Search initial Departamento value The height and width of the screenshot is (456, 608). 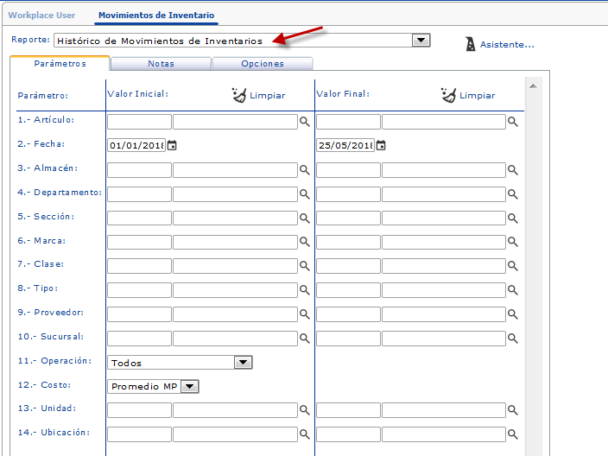304,193
